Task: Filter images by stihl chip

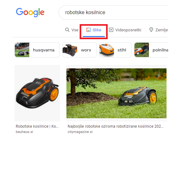Action: pos(115,50)
